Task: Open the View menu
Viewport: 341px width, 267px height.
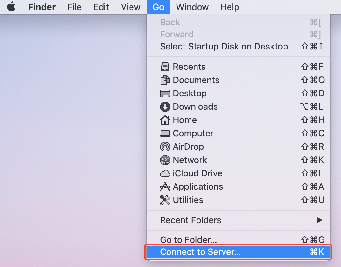Action: pos(130,7)
